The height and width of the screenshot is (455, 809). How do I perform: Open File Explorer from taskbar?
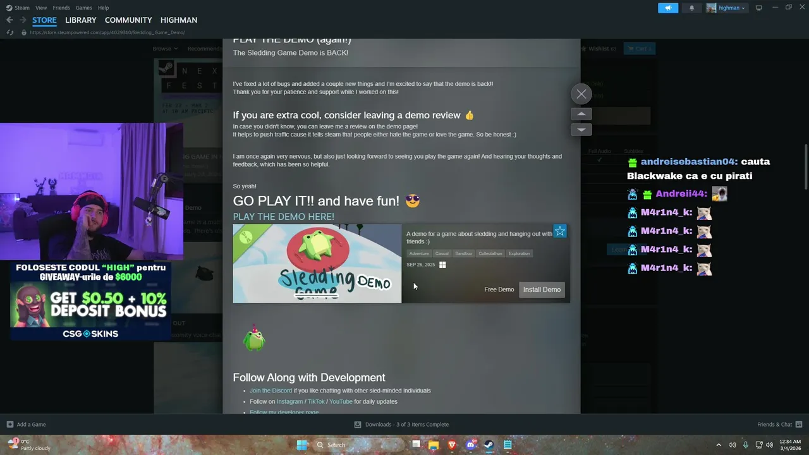pos(434,445)
